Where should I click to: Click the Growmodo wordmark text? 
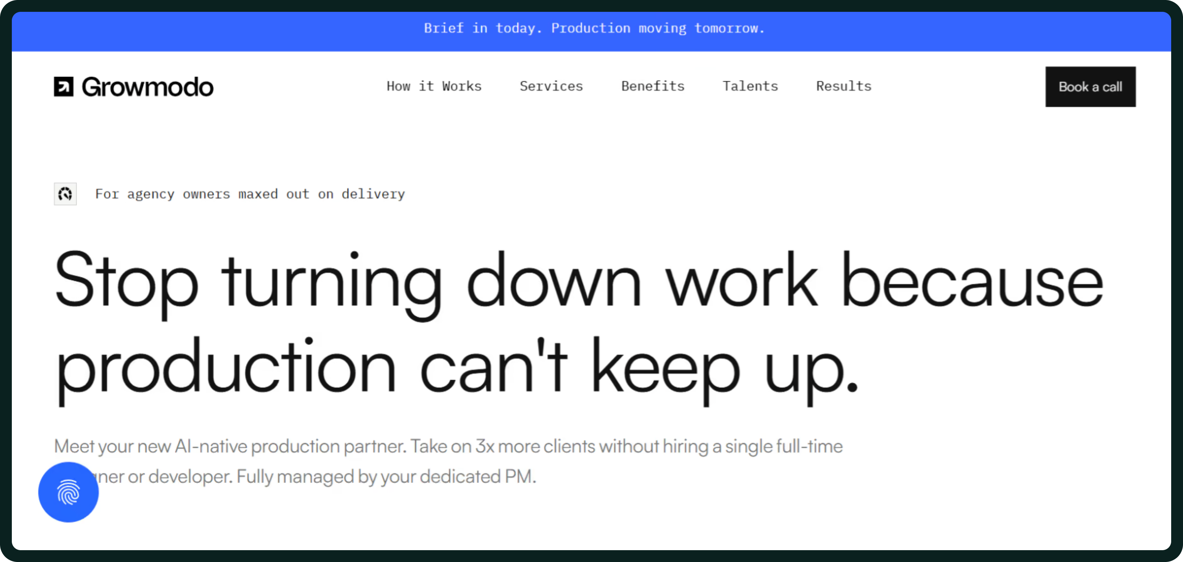click(x=148, y=87)
